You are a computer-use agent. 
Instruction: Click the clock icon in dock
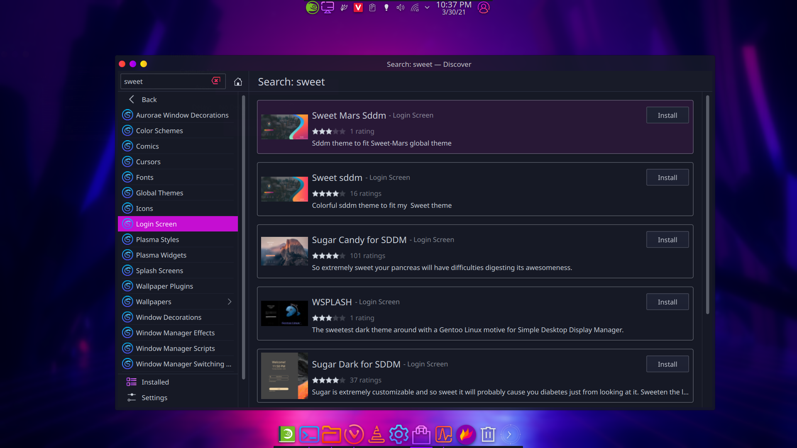(510, 434)
